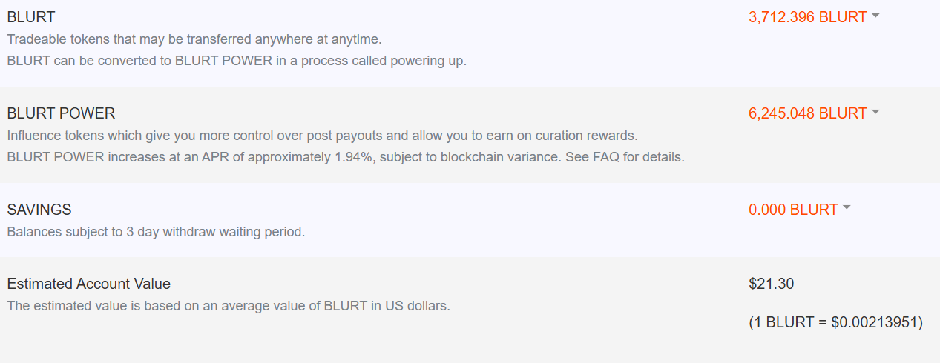Expand the 6,245.048 BLURT power balance

tap(808, 113)
